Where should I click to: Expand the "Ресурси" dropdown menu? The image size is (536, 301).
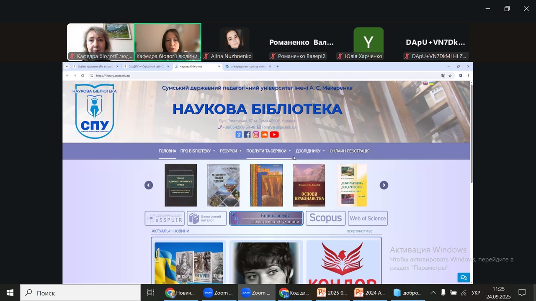click(230, 151)
